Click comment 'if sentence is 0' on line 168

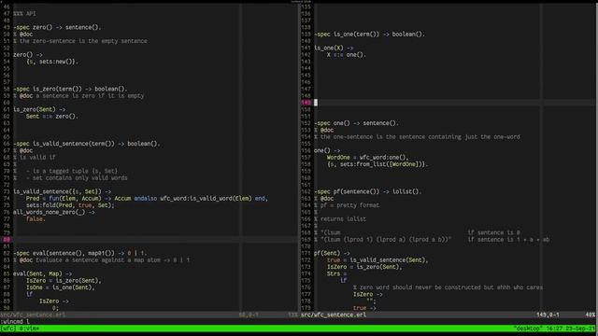click(x=494, y=233)
